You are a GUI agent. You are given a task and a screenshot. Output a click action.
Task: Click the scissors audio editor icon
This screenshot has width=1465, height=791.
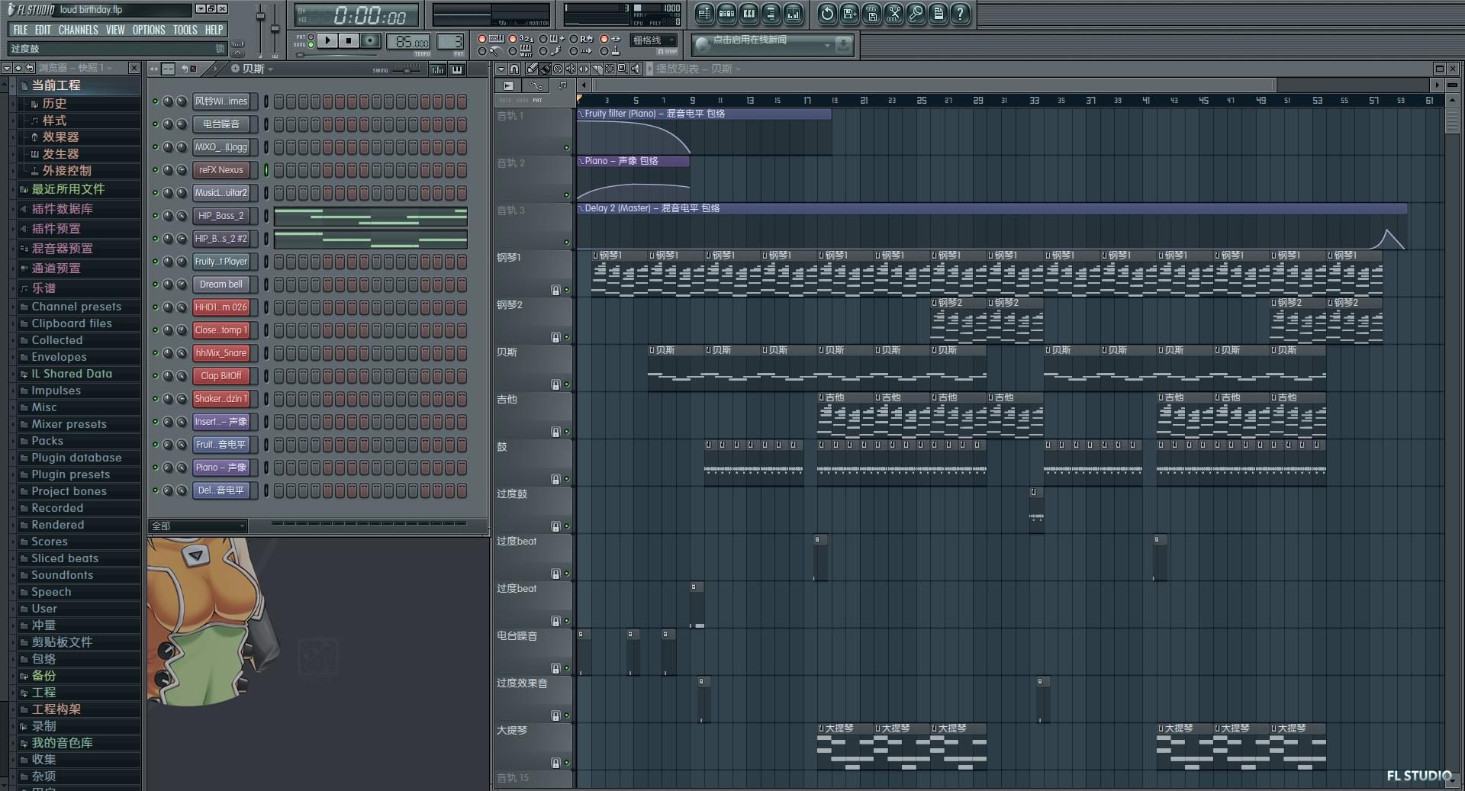pos(894,13)
